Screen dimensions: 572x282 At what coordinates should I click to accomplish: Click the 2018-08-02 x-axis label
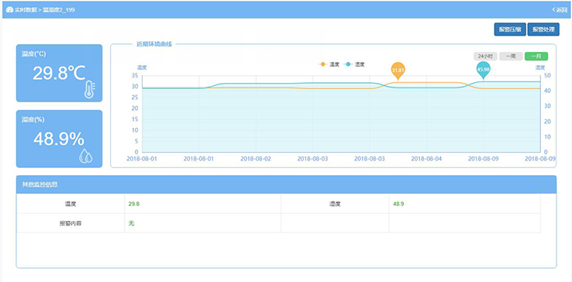click(256, 159)
